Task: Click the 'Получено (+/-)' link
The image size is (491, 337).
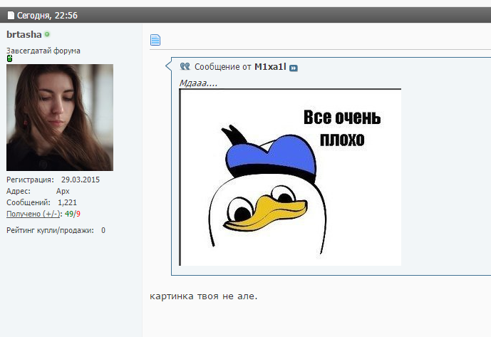Action: [x=33, y=214]
